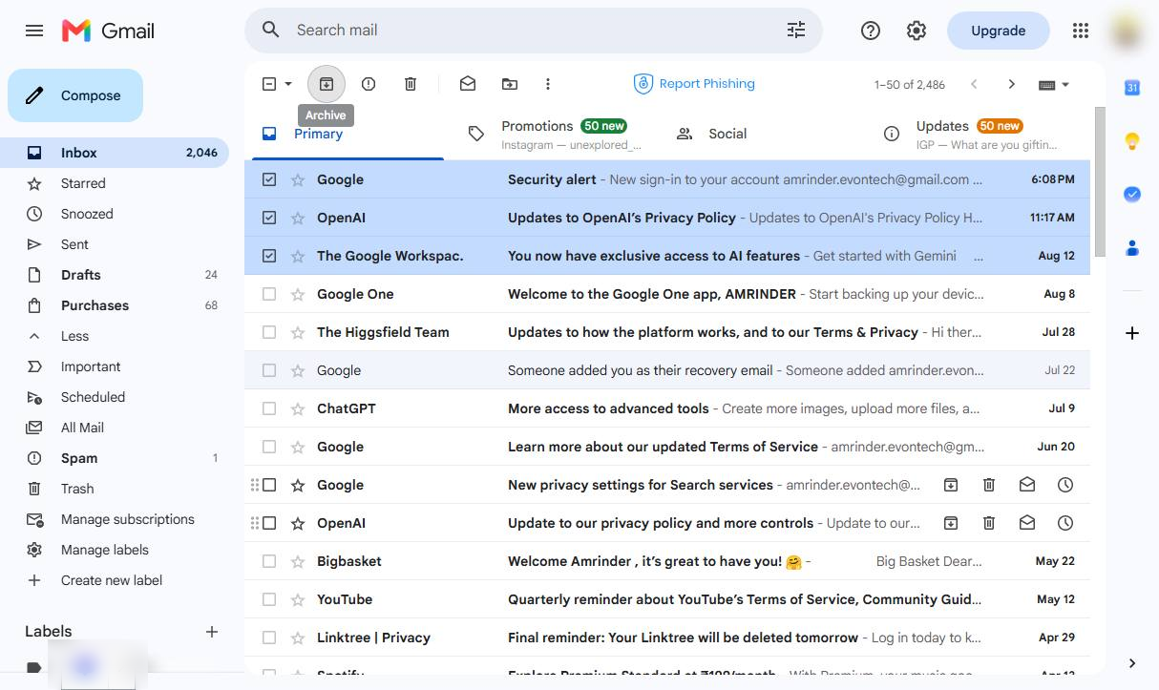The width and height of the screenshot is (1159, 690).
Task: Open the Sent folder
Action: (115, 244)
